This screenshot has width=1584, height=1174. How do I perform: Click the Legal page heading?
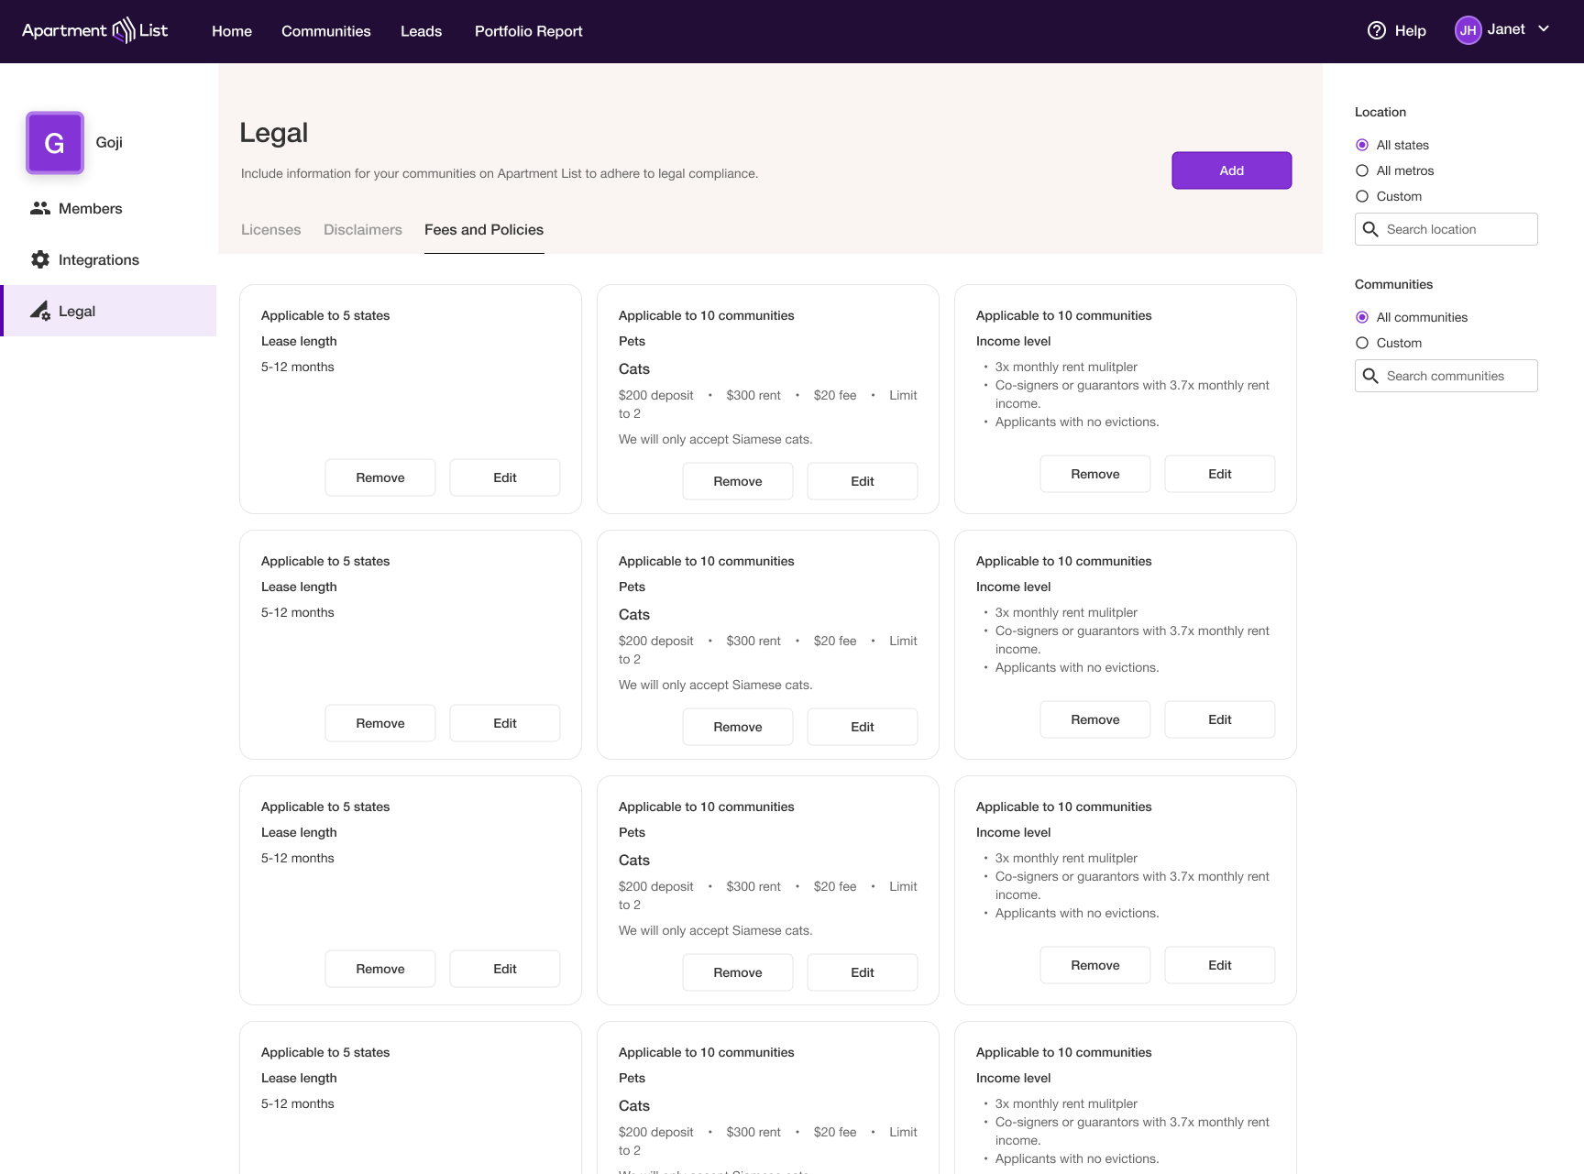273,134
